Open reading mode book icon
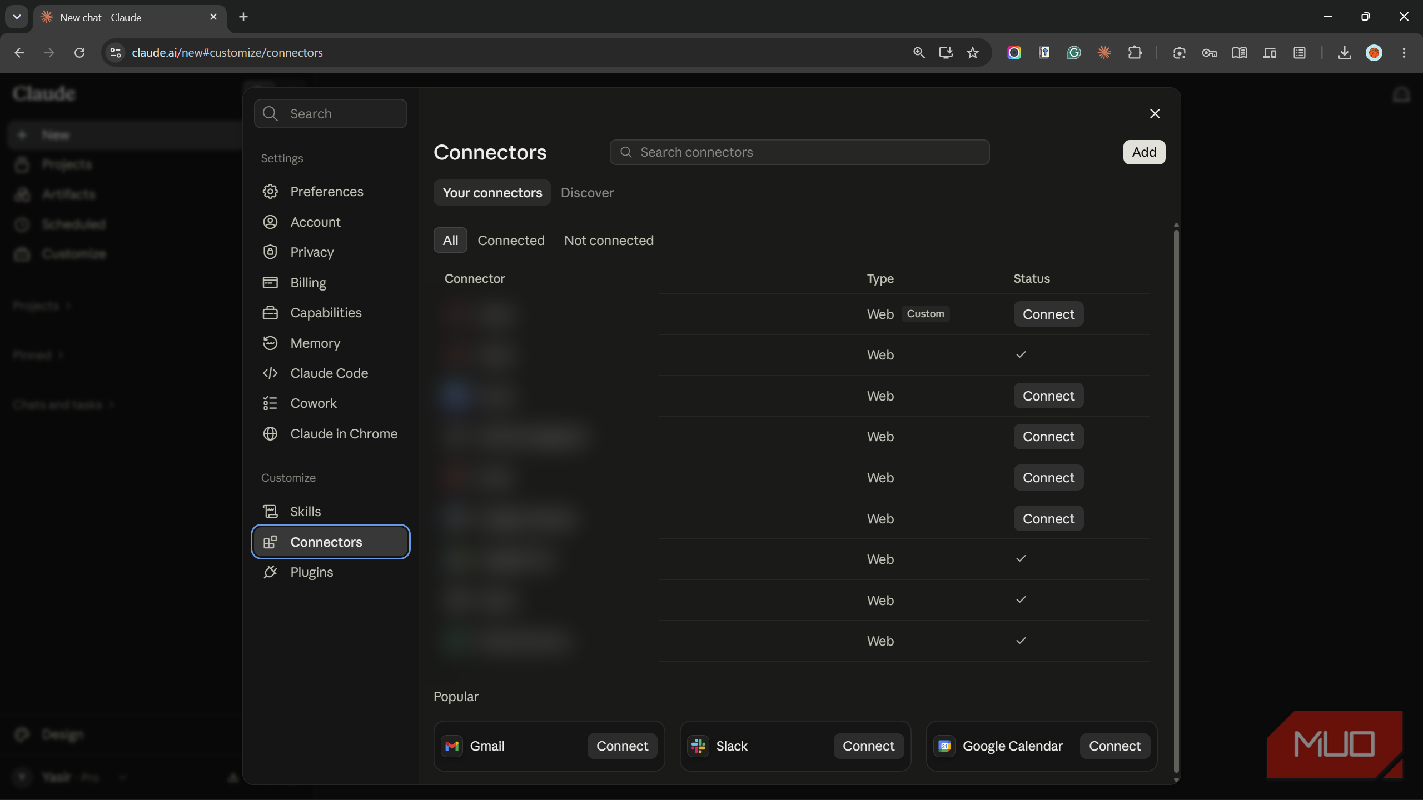This screenshot has height=800, width=1423. coord(1239,53)
